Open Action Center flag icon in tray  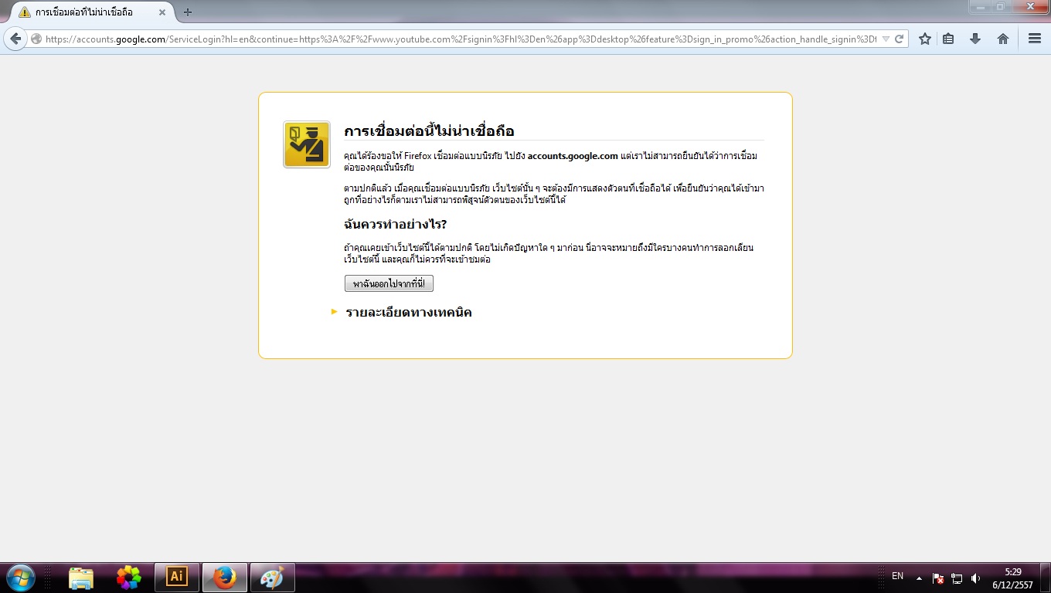point(938,578)
